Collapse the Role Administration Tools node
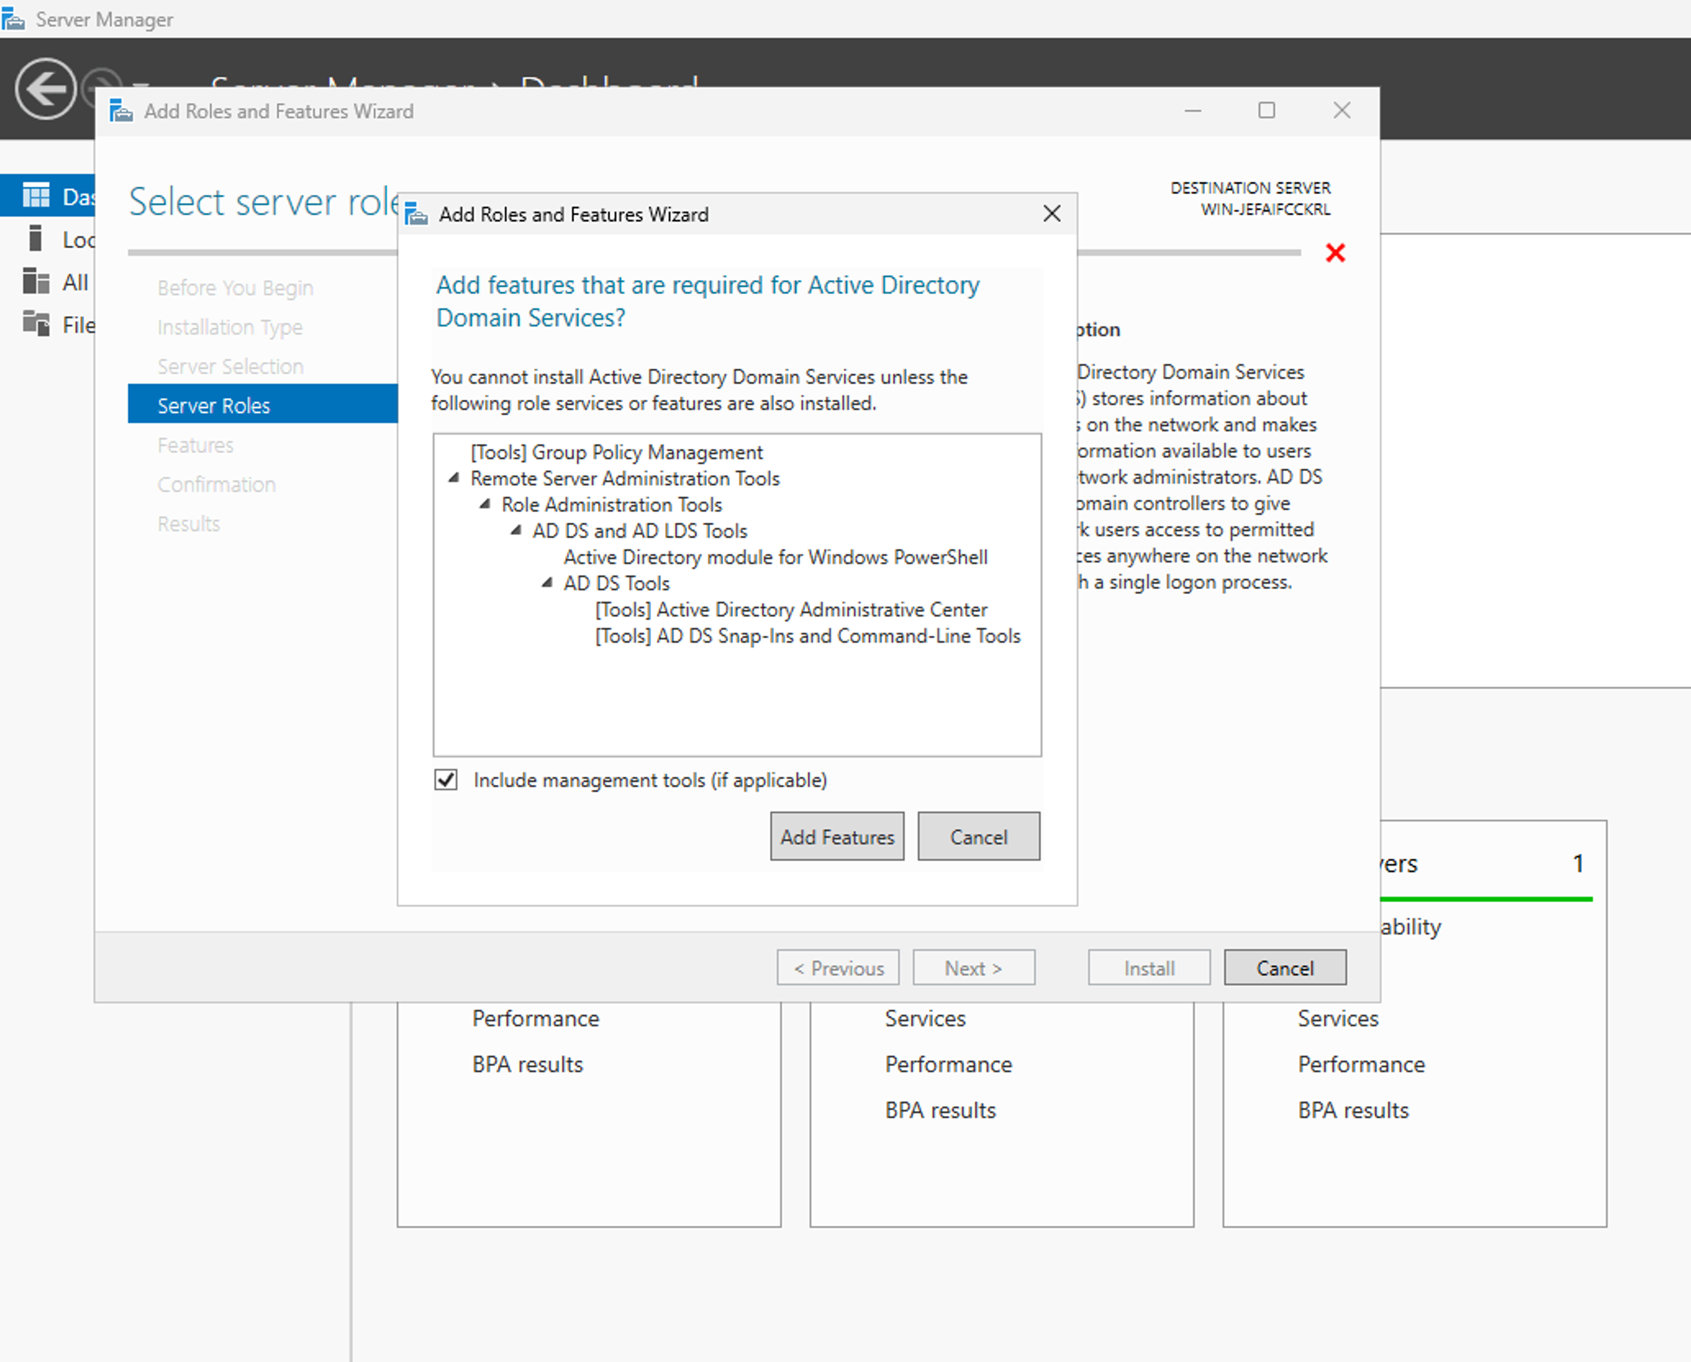The height and width of the screenshot is (1362, 1691). (485, 503)
